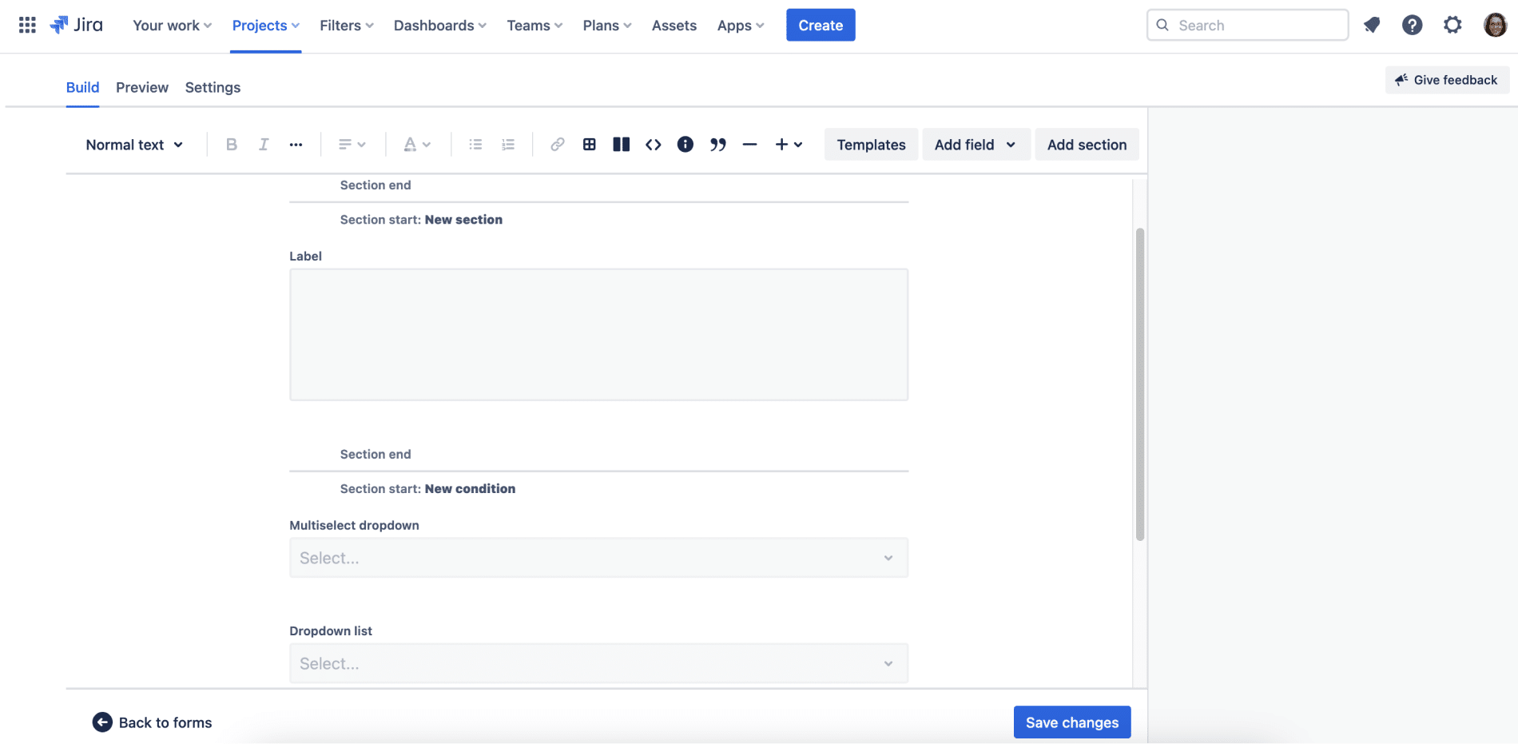Open the Add field dropdown
Screen dimensions: 1518x744
click(x=976, y=145)
